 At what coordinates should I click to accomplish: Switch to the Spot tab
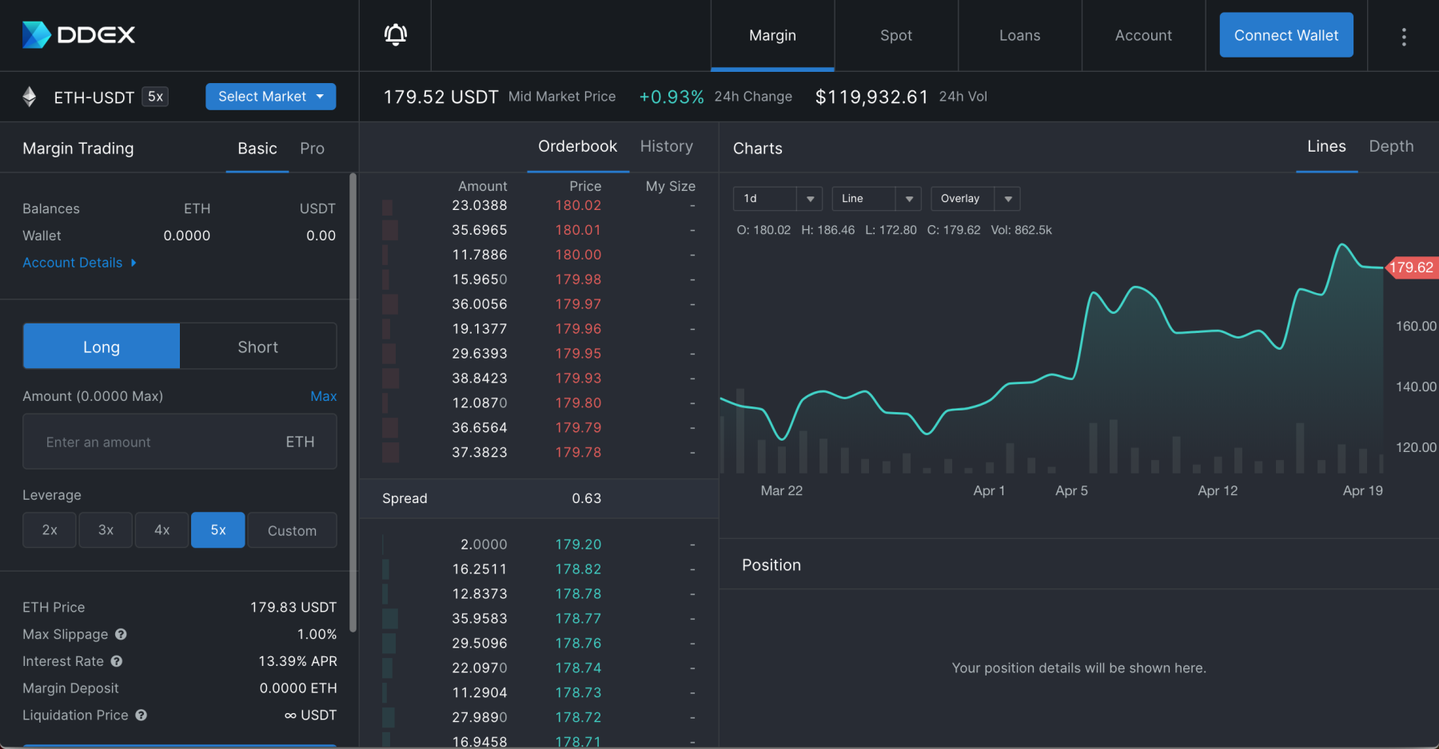(895, 35)
